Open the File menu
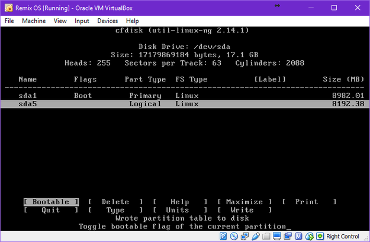 (x=9, y=21)
